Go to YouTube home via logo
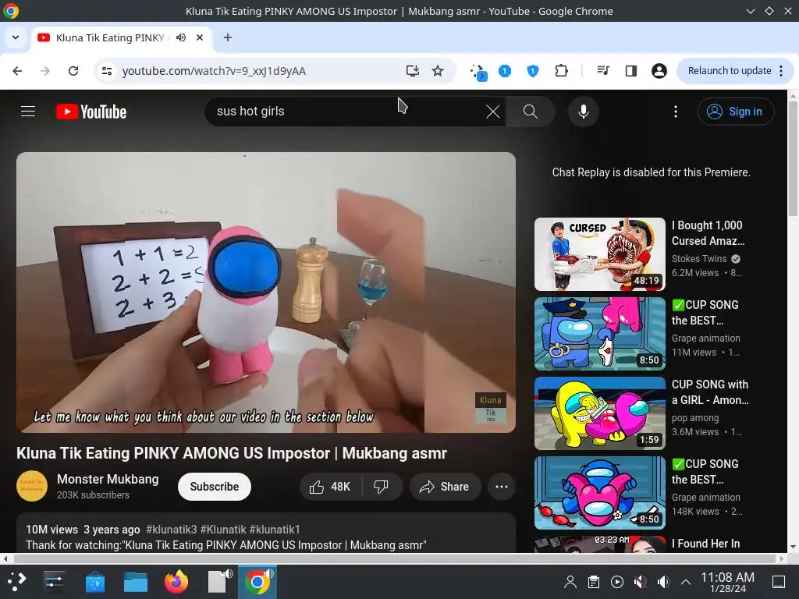The image size is (799, 599). (91, 112)
